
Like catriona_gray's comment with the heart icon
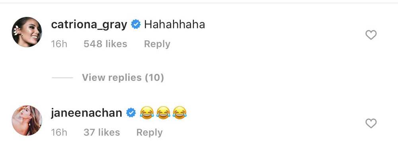click(x=371, y=35)
